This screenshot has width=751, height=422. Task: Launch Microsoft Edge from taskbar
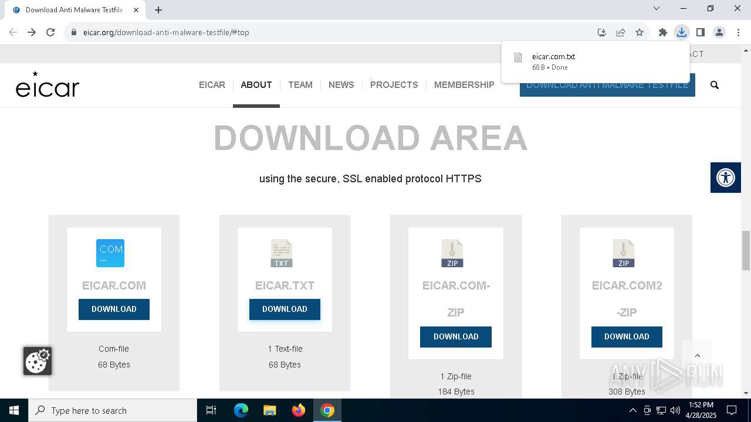(x=241, y=410)
